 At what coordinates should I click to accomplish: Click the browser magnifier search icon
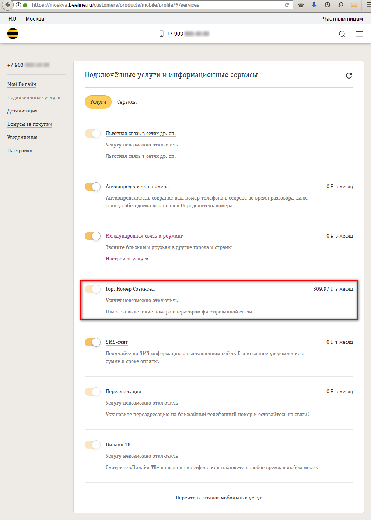pyautogui.click(x=341, y=5)
